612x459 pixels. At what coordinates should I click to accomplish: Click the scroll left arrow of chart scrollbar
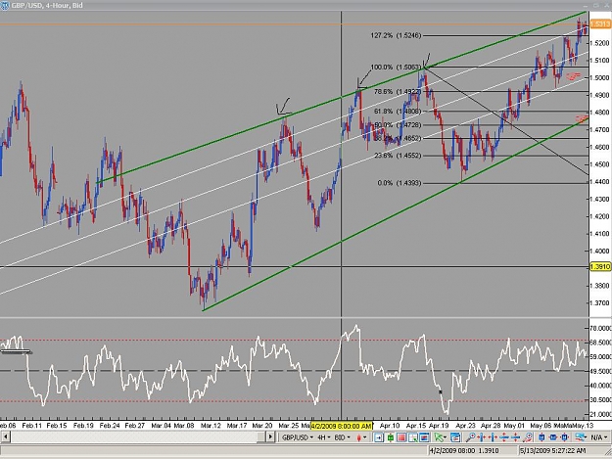pos(5,437)
